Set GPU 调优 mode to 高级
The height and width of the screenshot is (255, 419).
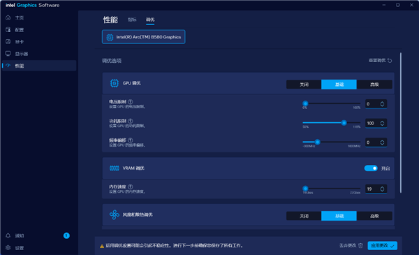click(x=374, y=85)
